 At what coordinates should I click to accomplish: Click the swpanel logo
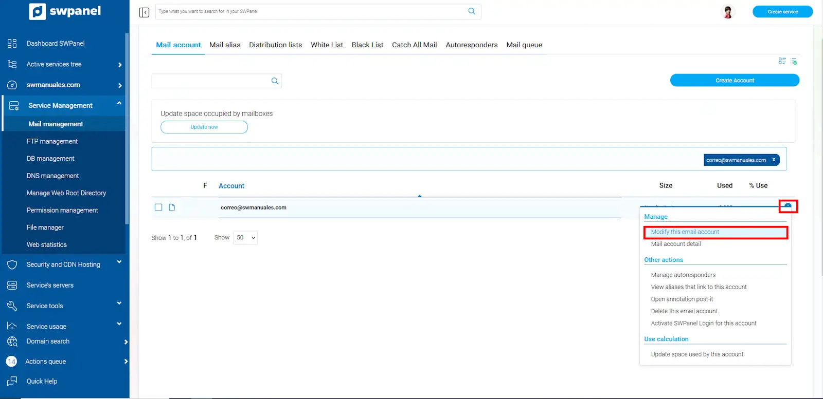(65, 11)
